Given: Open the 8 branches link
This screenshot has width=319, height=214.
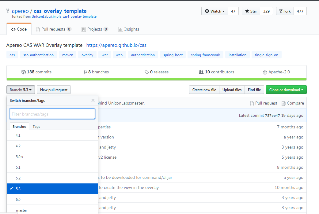Looking at the screenshot, I should pyautogui.click(x=97, y=72).
